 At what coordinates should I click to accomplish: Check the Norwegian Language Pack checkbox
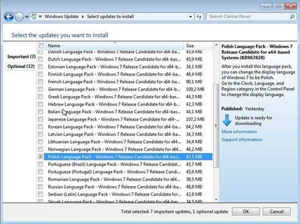click(40, 149)
